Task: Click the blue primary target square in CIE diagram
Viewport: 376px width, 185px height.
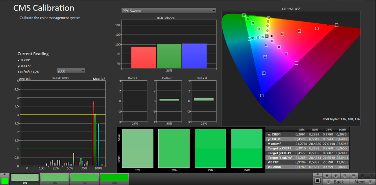Action: pyautogui.click(x=262, y=96)
